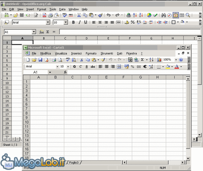Viewport: 203px width, 171px height.
Task: Click the Navigator compass icon in Calc
Action: click(x=169, y=15)
